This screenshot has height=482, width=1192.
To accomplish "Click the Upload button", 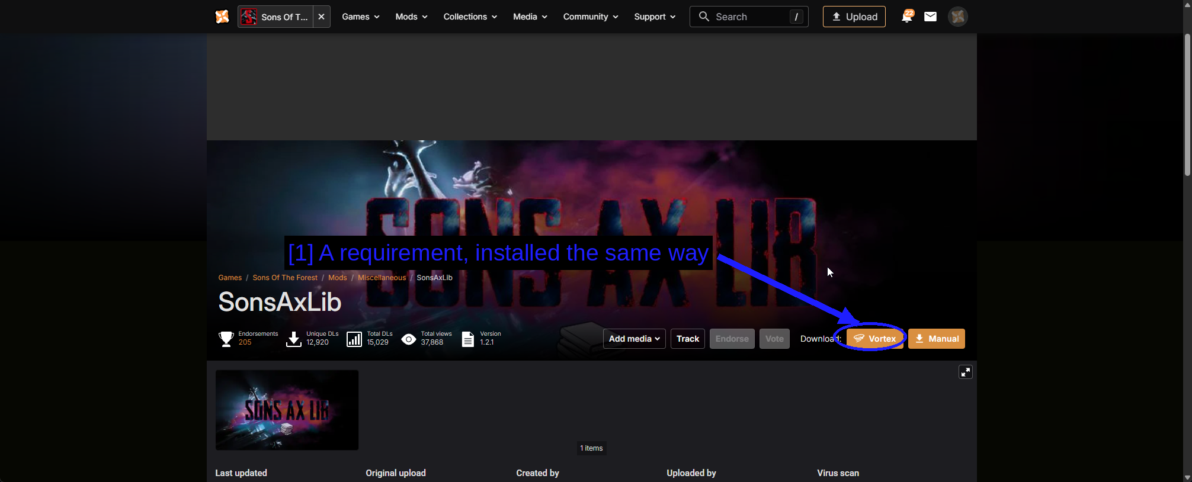I will 854,17.
